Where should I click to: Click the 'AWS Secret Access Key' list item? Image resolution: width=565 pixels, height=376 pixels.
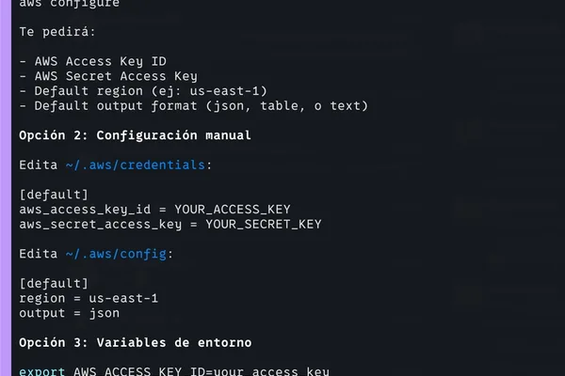tap(116, 76)
